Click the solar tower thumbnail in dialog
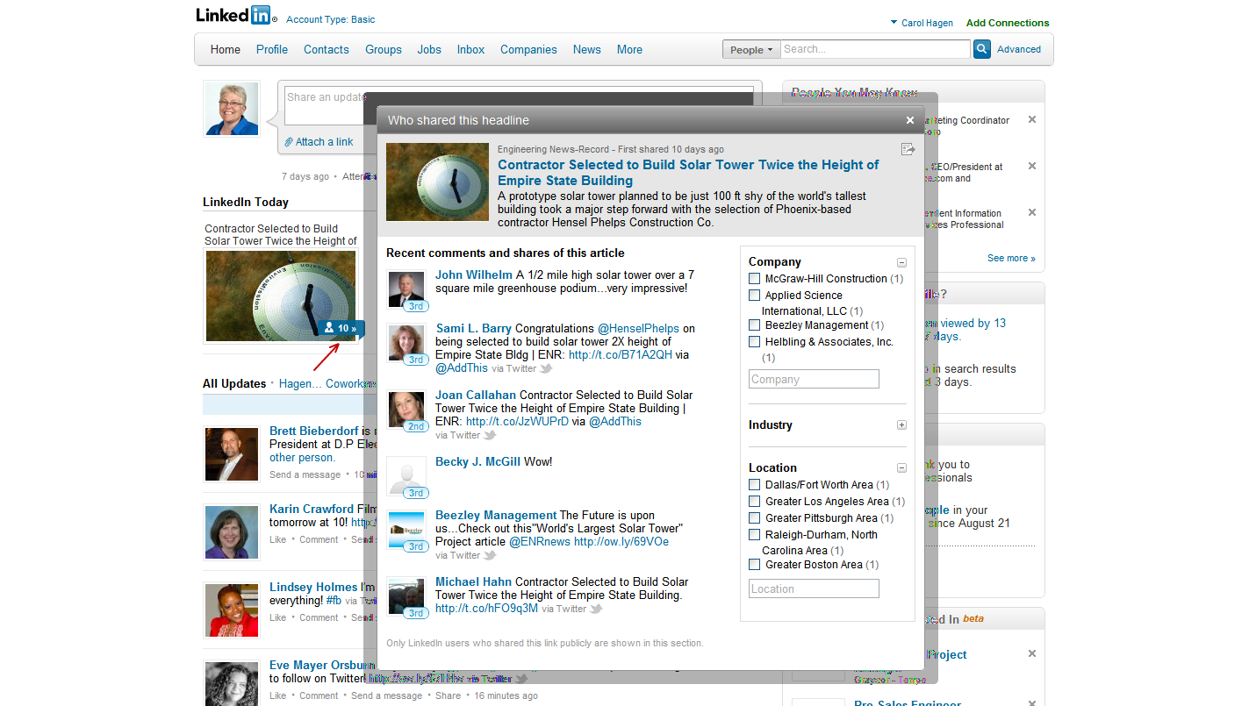This screenshot has width=1249, height=706. click(x=437, y=182)
